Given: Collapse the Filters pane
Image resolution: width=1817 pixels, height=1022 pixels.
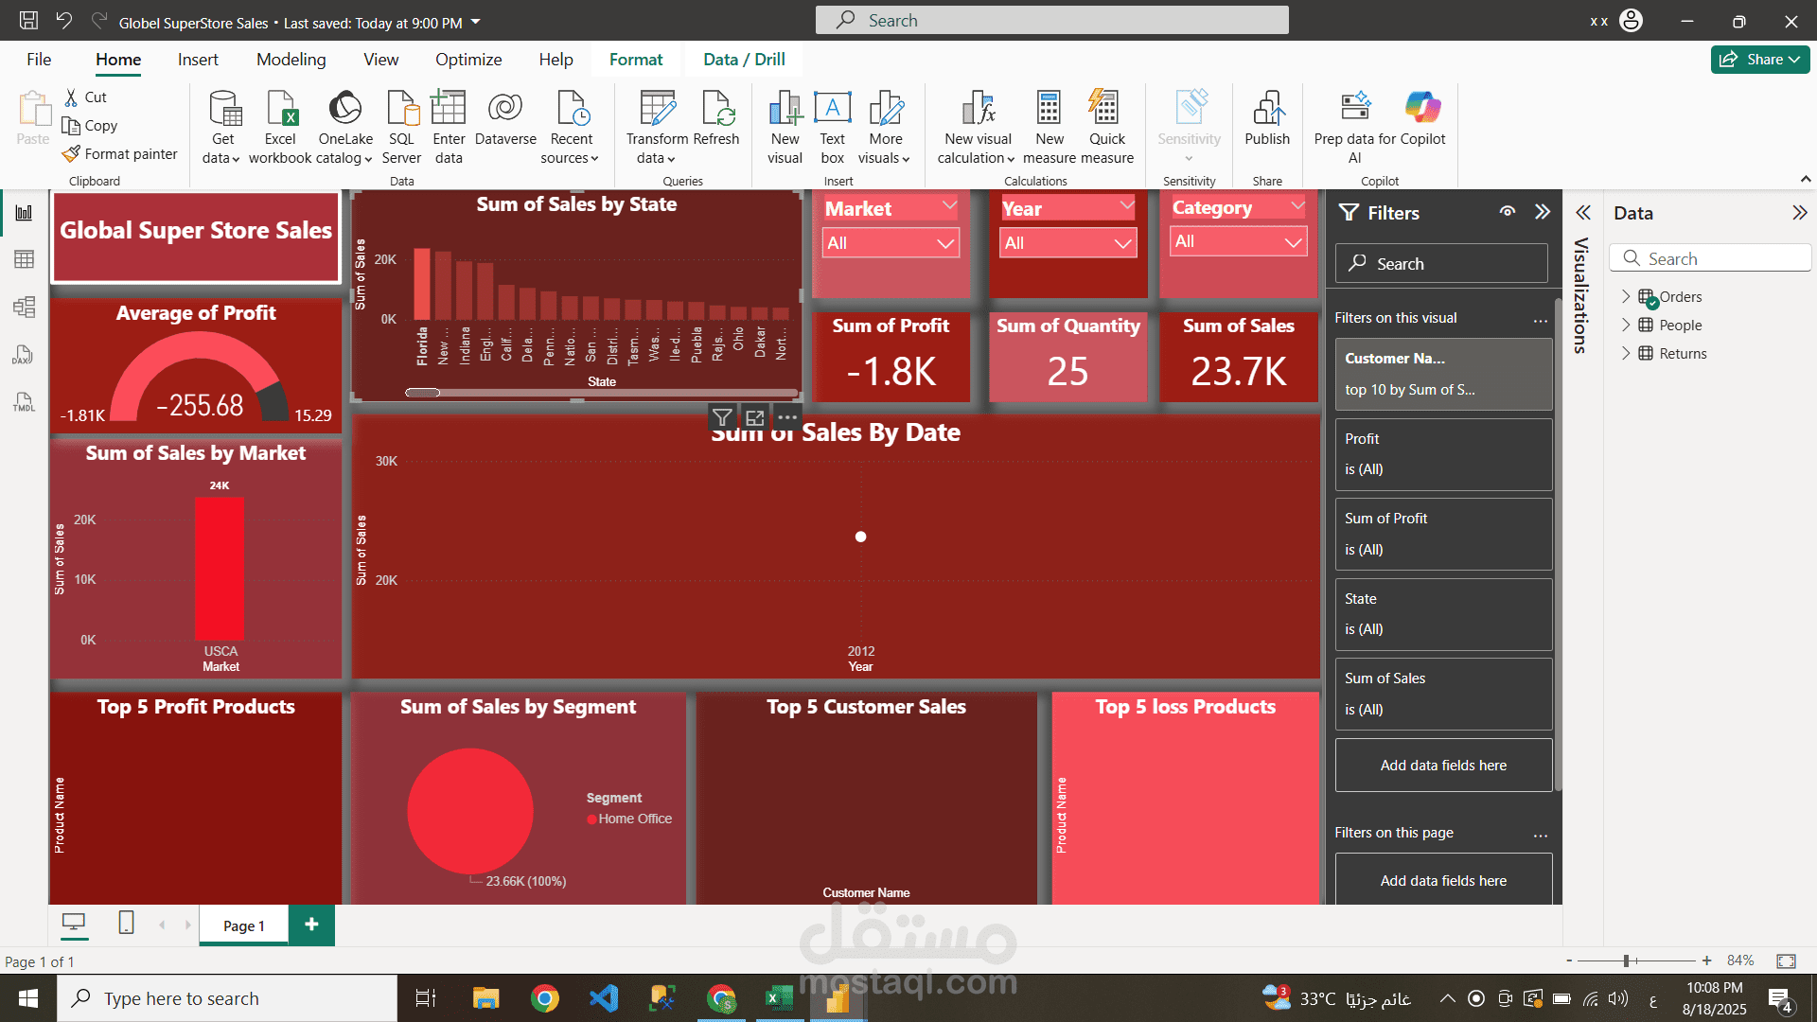Looking at the screenshot, I should point(1543,212).
